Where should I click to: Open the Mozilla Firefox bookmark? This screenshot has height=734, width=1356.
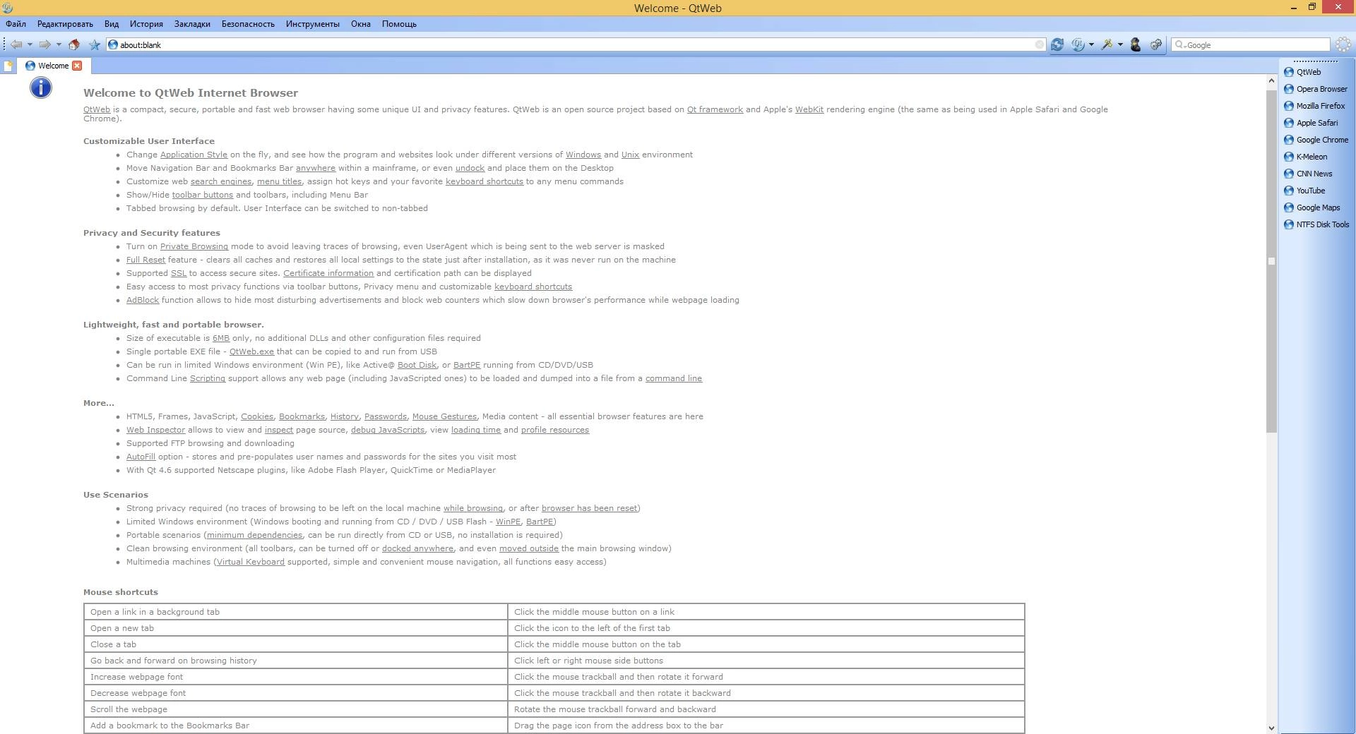tap(1314, 106)
